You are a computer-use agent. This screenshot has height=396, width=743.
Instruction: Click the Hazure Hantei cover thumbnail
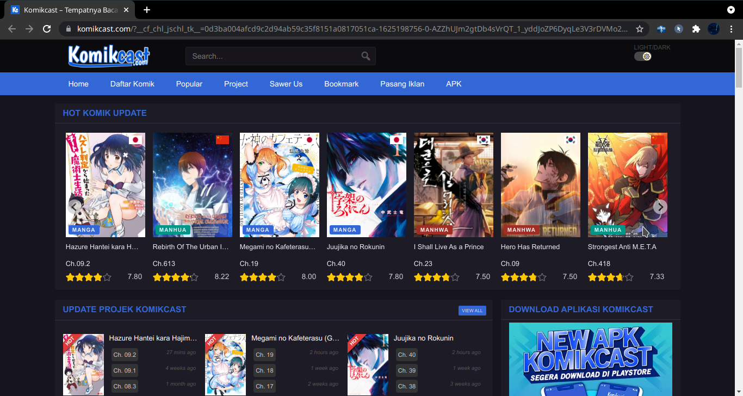[106, 184]
